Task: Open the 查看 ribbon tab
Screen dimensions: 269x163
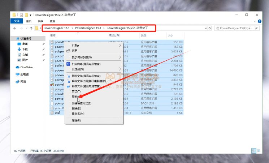Action: click(x=52, y=21)
